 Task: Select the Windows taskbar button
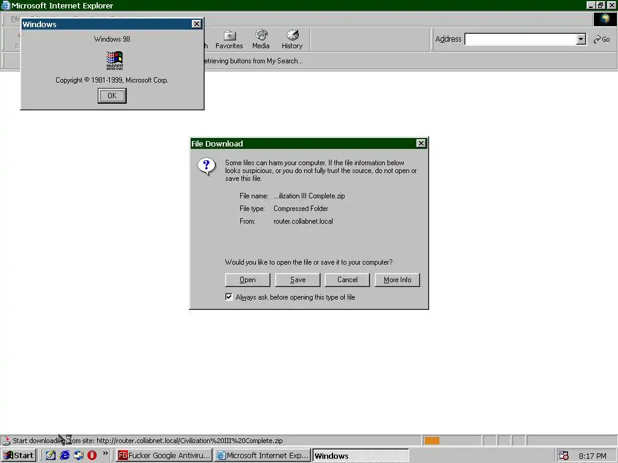361,456
